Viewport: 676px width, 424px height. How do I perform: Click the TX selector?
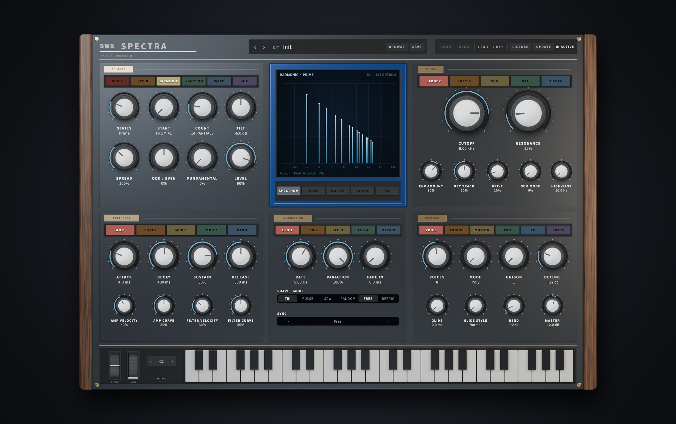483,47
